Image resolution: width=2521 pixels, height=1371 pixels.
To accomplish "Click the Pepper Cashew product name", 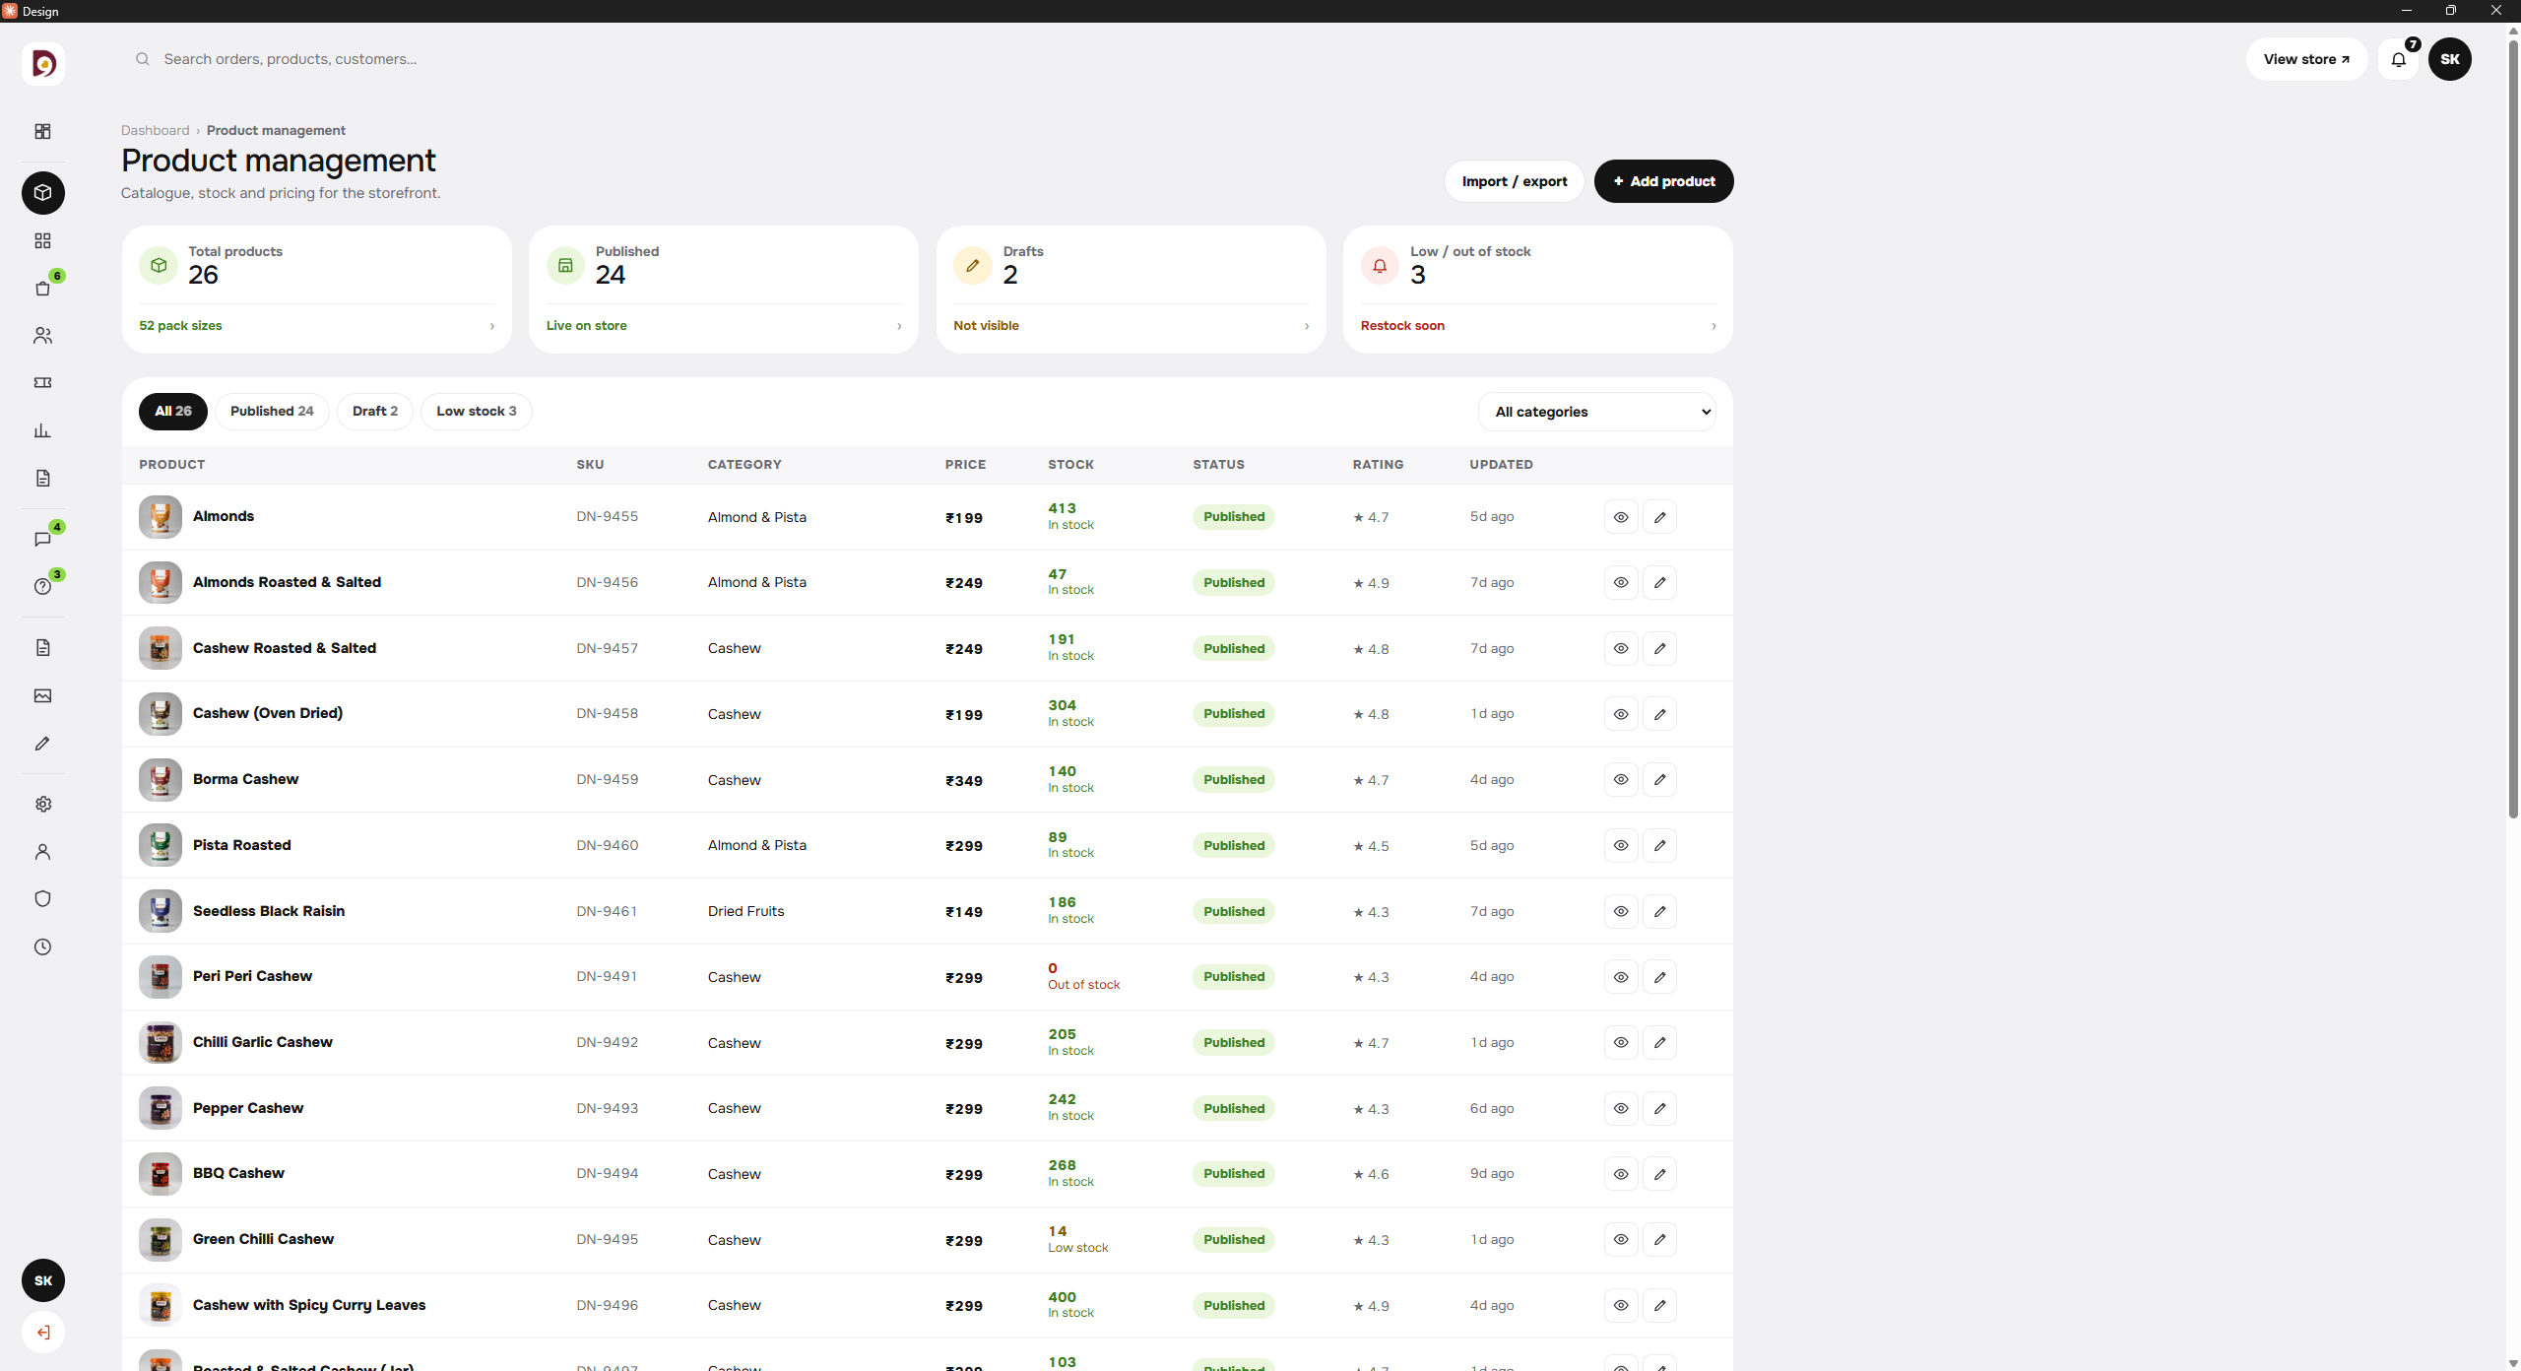I will (248, 1108).
